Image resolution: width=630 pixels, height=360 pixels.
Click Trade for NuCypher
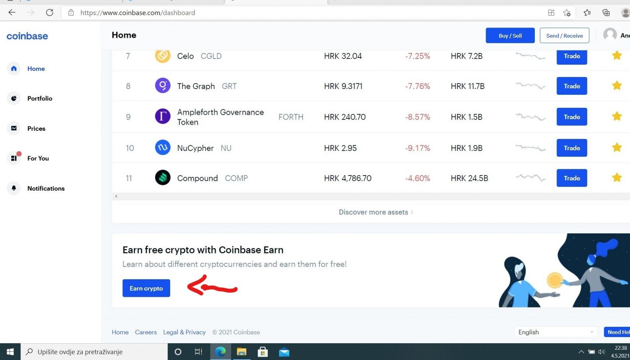tap(572, 148)
